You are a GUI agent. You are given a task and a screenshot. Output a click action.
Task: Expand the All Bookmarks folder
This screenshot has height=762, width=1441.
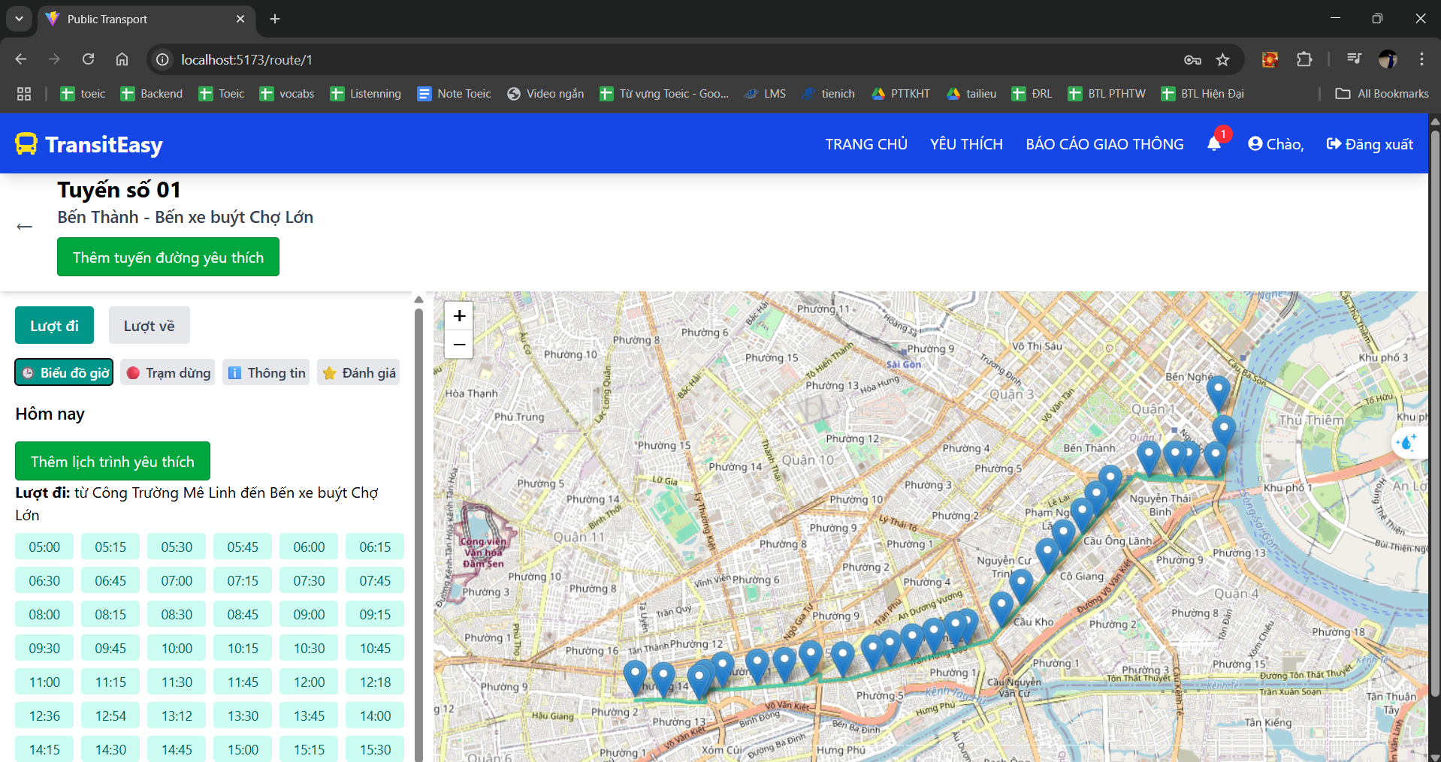click(x=1382, y=94)
